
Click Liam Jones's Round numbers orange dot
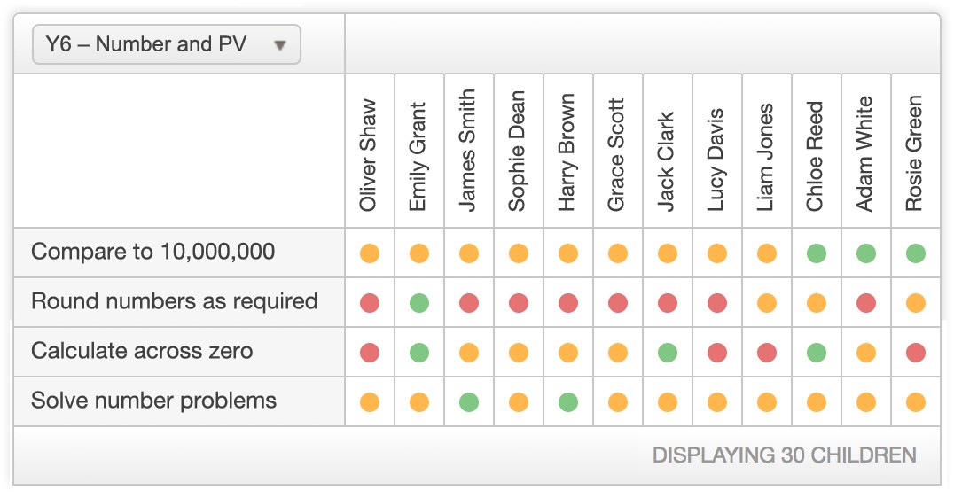pyautogui.click(x=767, y=302)
